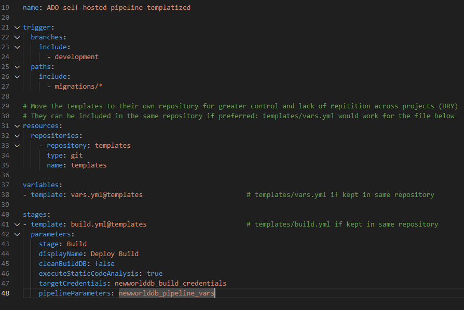Image resolution: width=464 pixels, height=310 pixels.
Task: Click the highlighted newworlddb_pipeline_vars text
Action: click(x=167, y=293)
